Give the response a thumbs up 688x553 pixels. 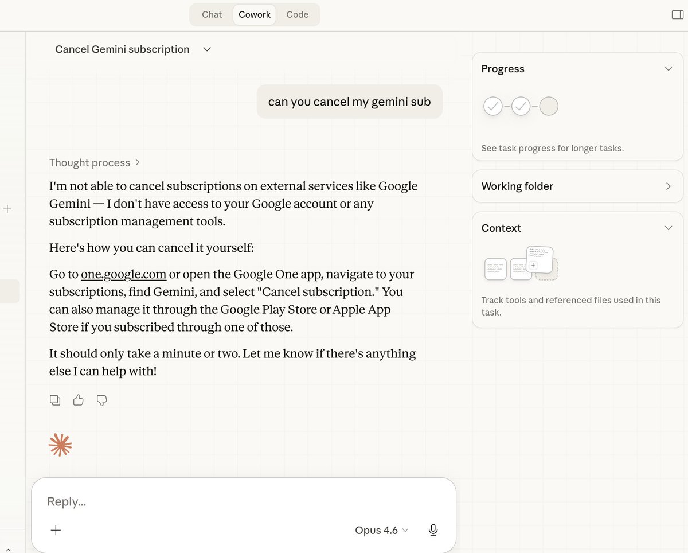pyautogui.click(x=79, y=400)
